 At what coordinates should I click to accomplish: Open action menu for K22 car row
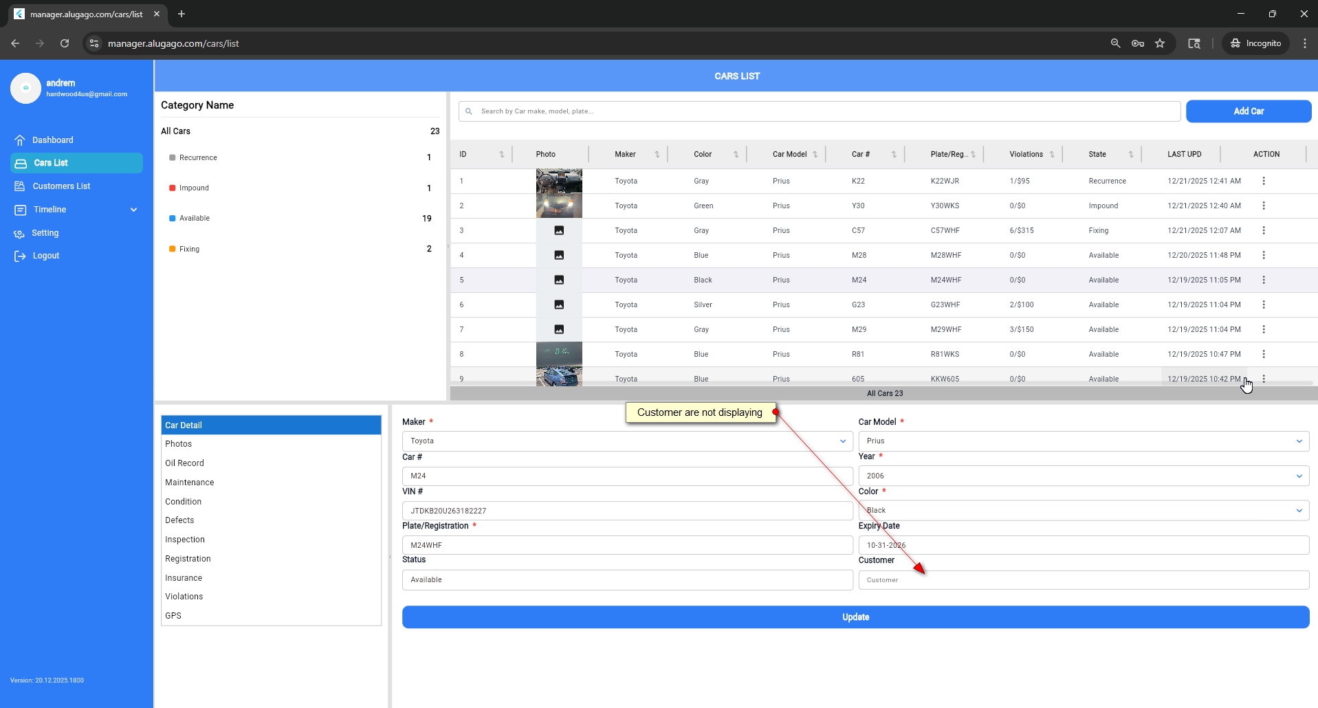pos(1263,181)
